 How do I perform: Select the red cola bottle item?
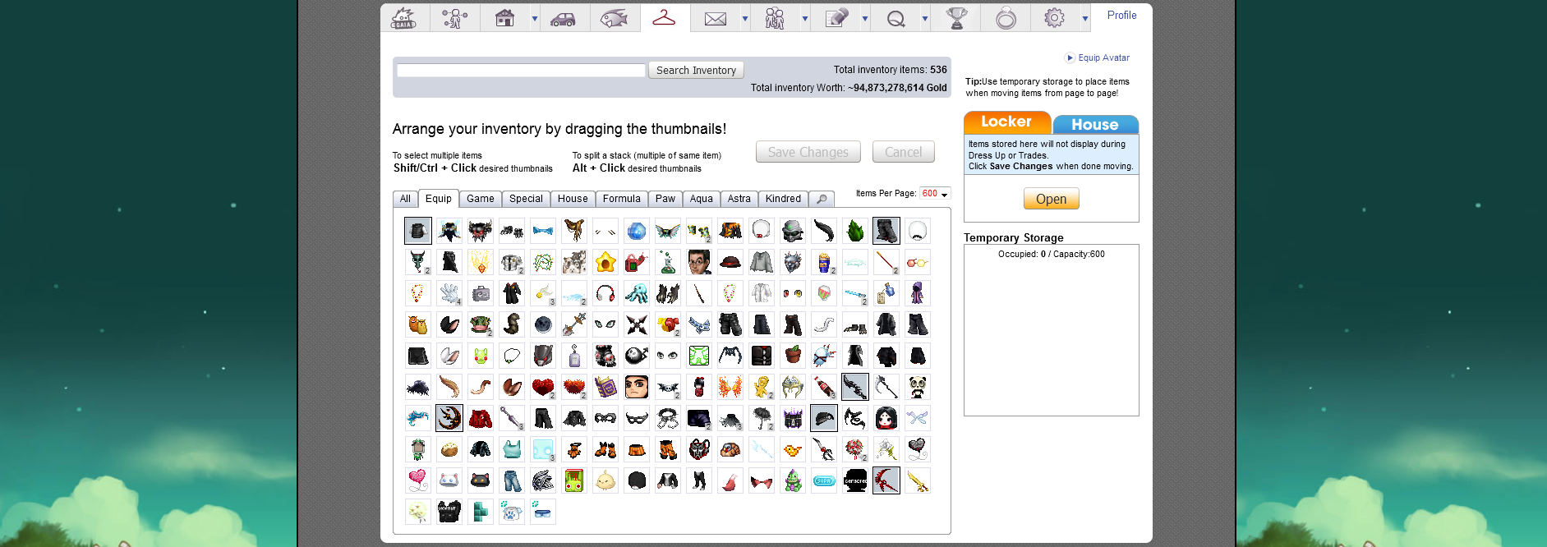coord(824,387)
